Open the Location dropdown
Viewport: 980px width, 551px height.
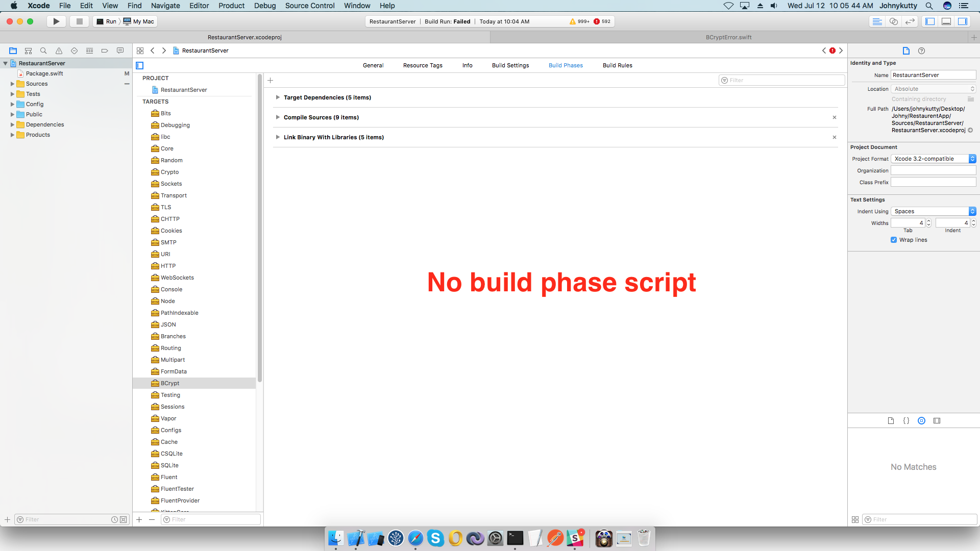(x=933, y=89)
